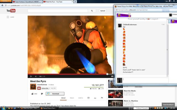Click the Flame Prince Finn wiki logo banner
Image resolution: width=177 pixels, height=110 pixels.
point(124,15)
